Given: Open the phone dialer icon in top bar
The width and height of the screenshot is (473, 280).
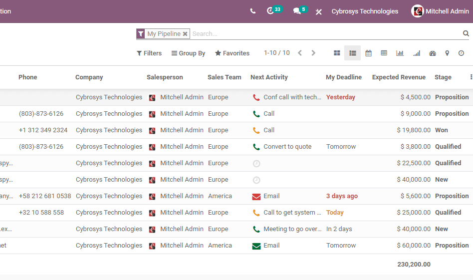Looking at the screenshot, I should 253,11.
